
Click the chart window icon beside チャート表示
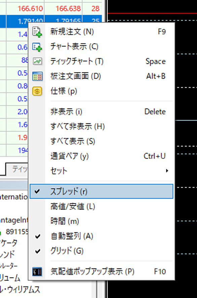[37, 47]
